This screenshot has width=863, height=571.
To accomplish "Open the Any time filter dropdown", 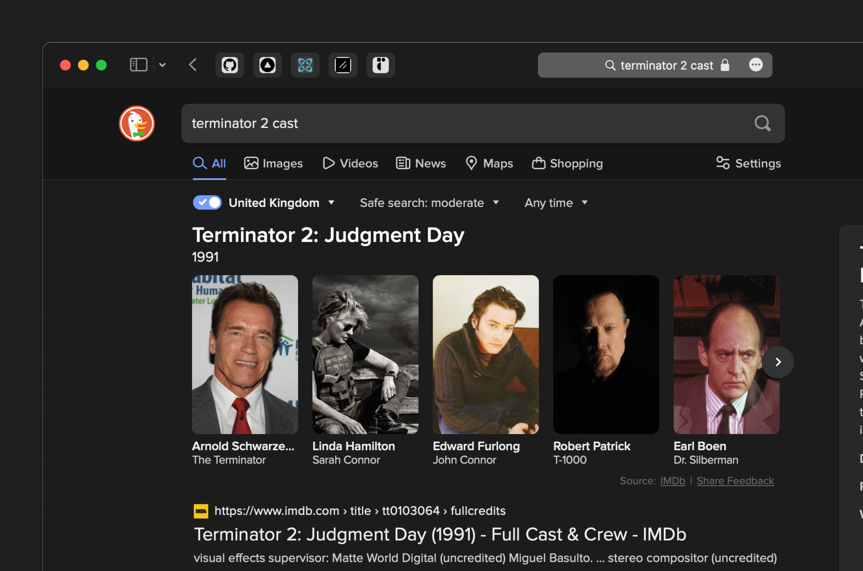I will pos(556,203).
